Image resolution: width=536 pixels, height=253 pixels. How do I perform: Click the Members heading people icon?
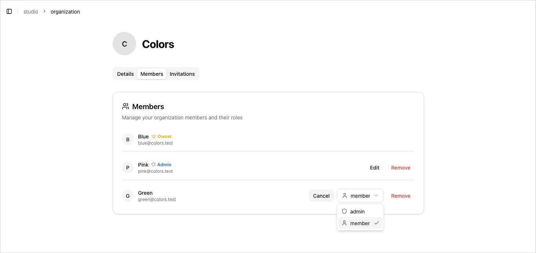tap(126, 107)
